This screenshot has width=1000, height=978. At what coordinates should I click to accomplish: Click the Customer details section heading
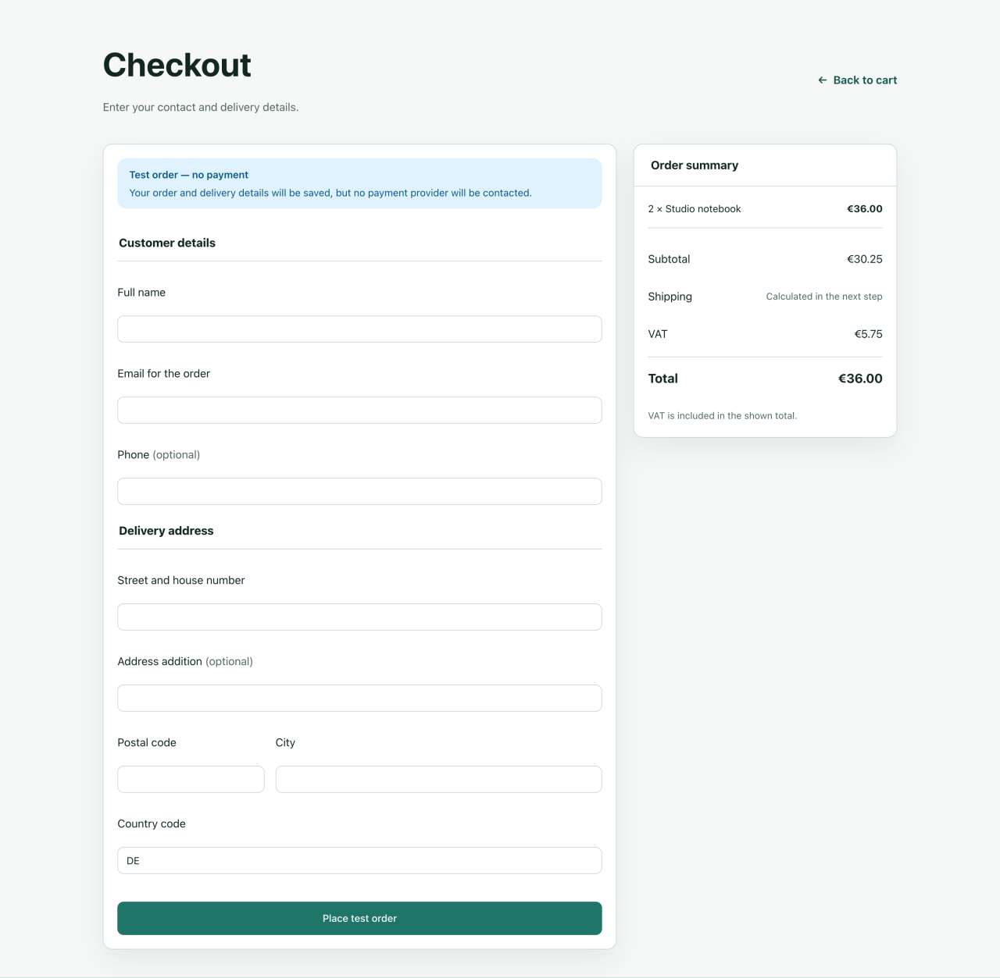point(167,243)
